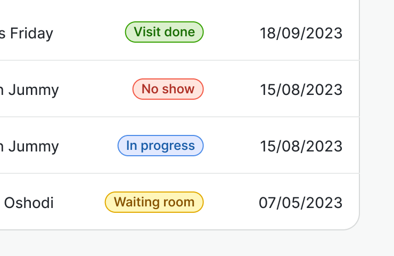Image resolution: width=394 pixels, height=256 pixels.
Task: Click the gap between Waiting room and 07/05/2023
Action: [x=231, y=203]
